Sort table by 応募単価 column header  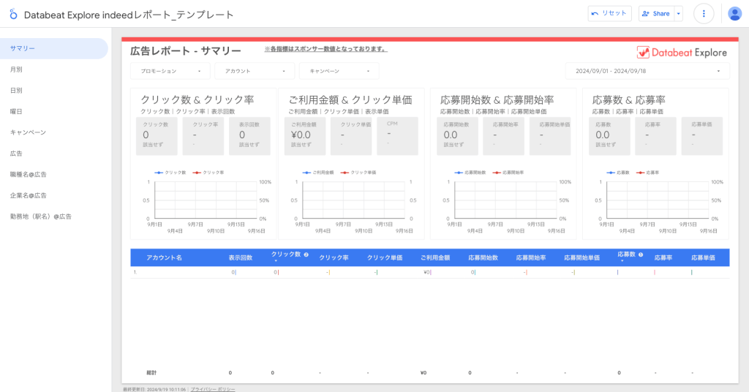pos(703,258)
